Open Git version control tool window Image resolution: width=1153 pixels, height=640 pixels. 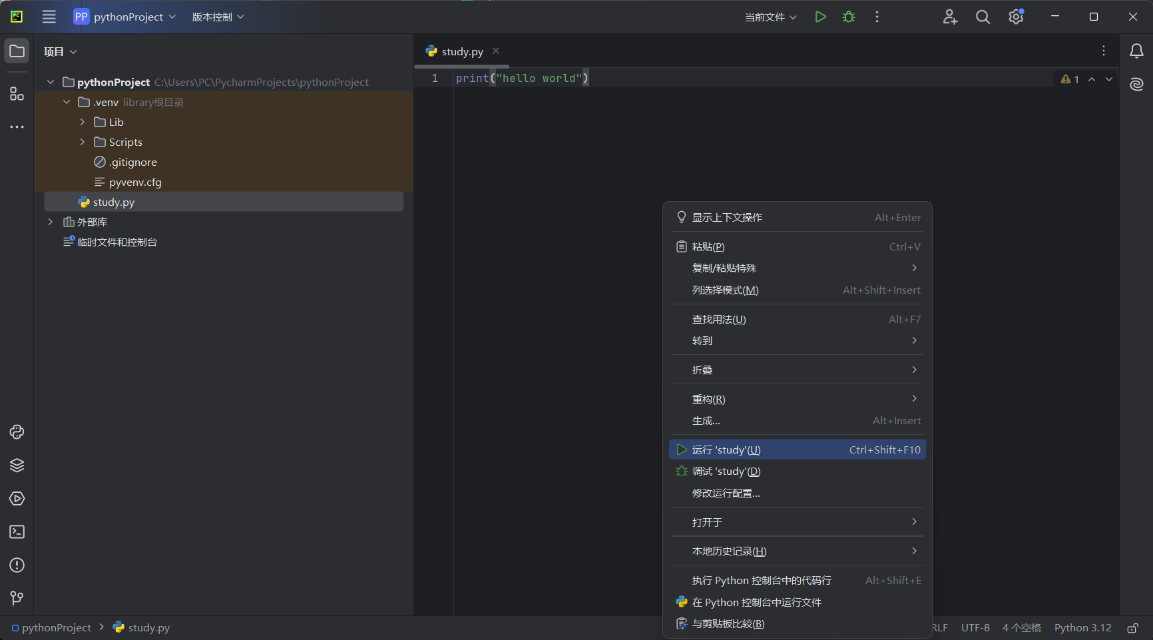click(17, 599)
